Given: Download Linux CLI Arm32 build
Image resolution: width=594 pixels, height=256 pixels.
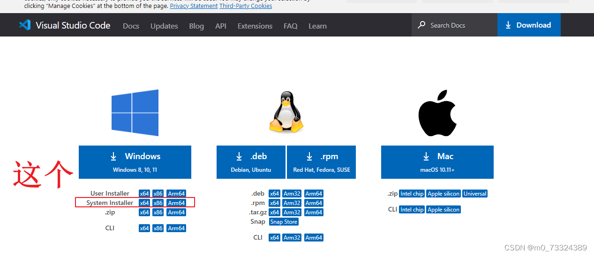Looking at the screenshot, I should (x=292, y=238).
